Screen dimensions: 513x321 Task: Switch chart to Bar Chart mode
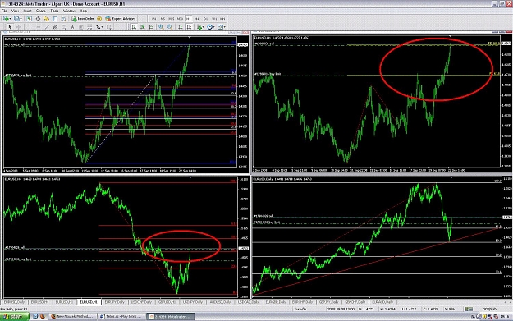[x=133, y=27]
